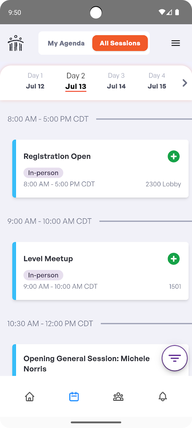Switch to Day 4 Jul 15
The width and height of the screenshot is (192, 428).
point(157,81)
